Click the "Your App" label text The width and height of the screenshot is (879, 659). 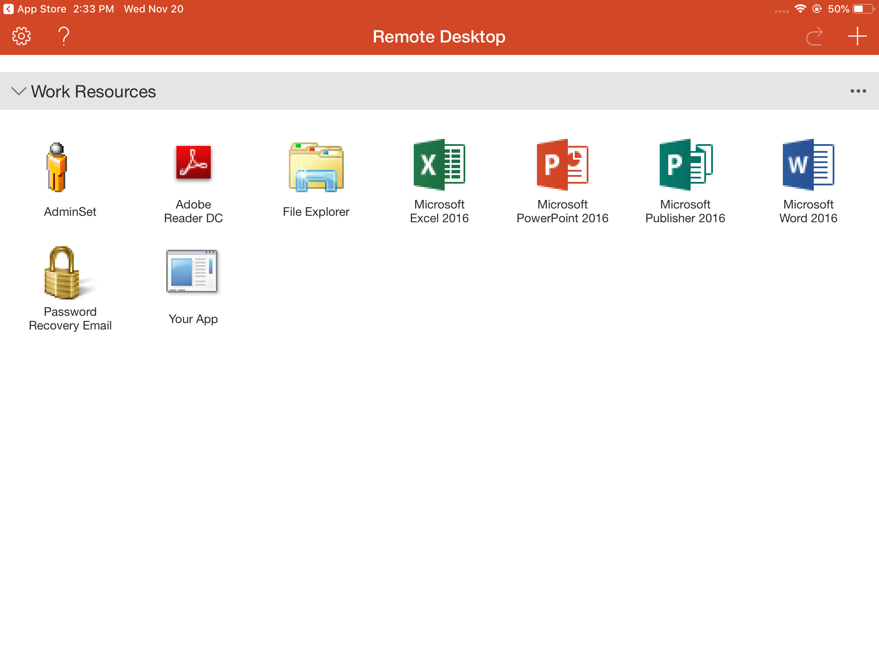pos(193,319)
